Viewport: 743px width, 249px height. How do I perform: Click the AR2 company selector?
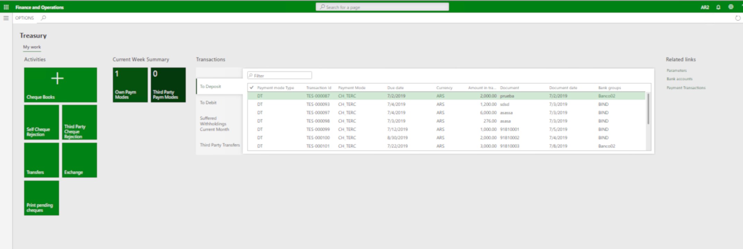[705, 7]
